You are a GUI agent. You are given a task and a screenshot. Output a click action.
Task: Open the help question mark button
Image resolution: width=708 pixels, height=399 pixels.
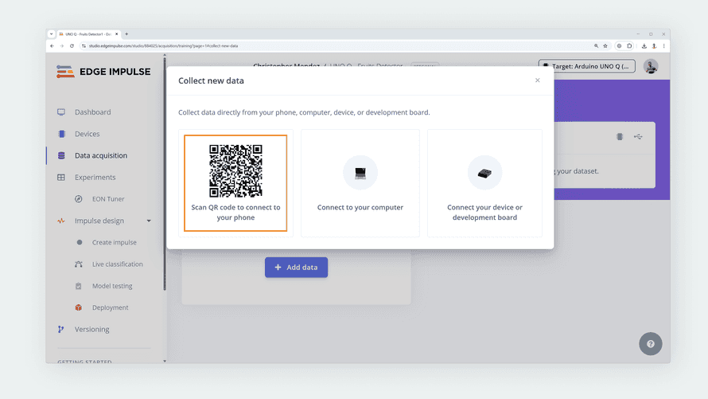tap(650, 344)
